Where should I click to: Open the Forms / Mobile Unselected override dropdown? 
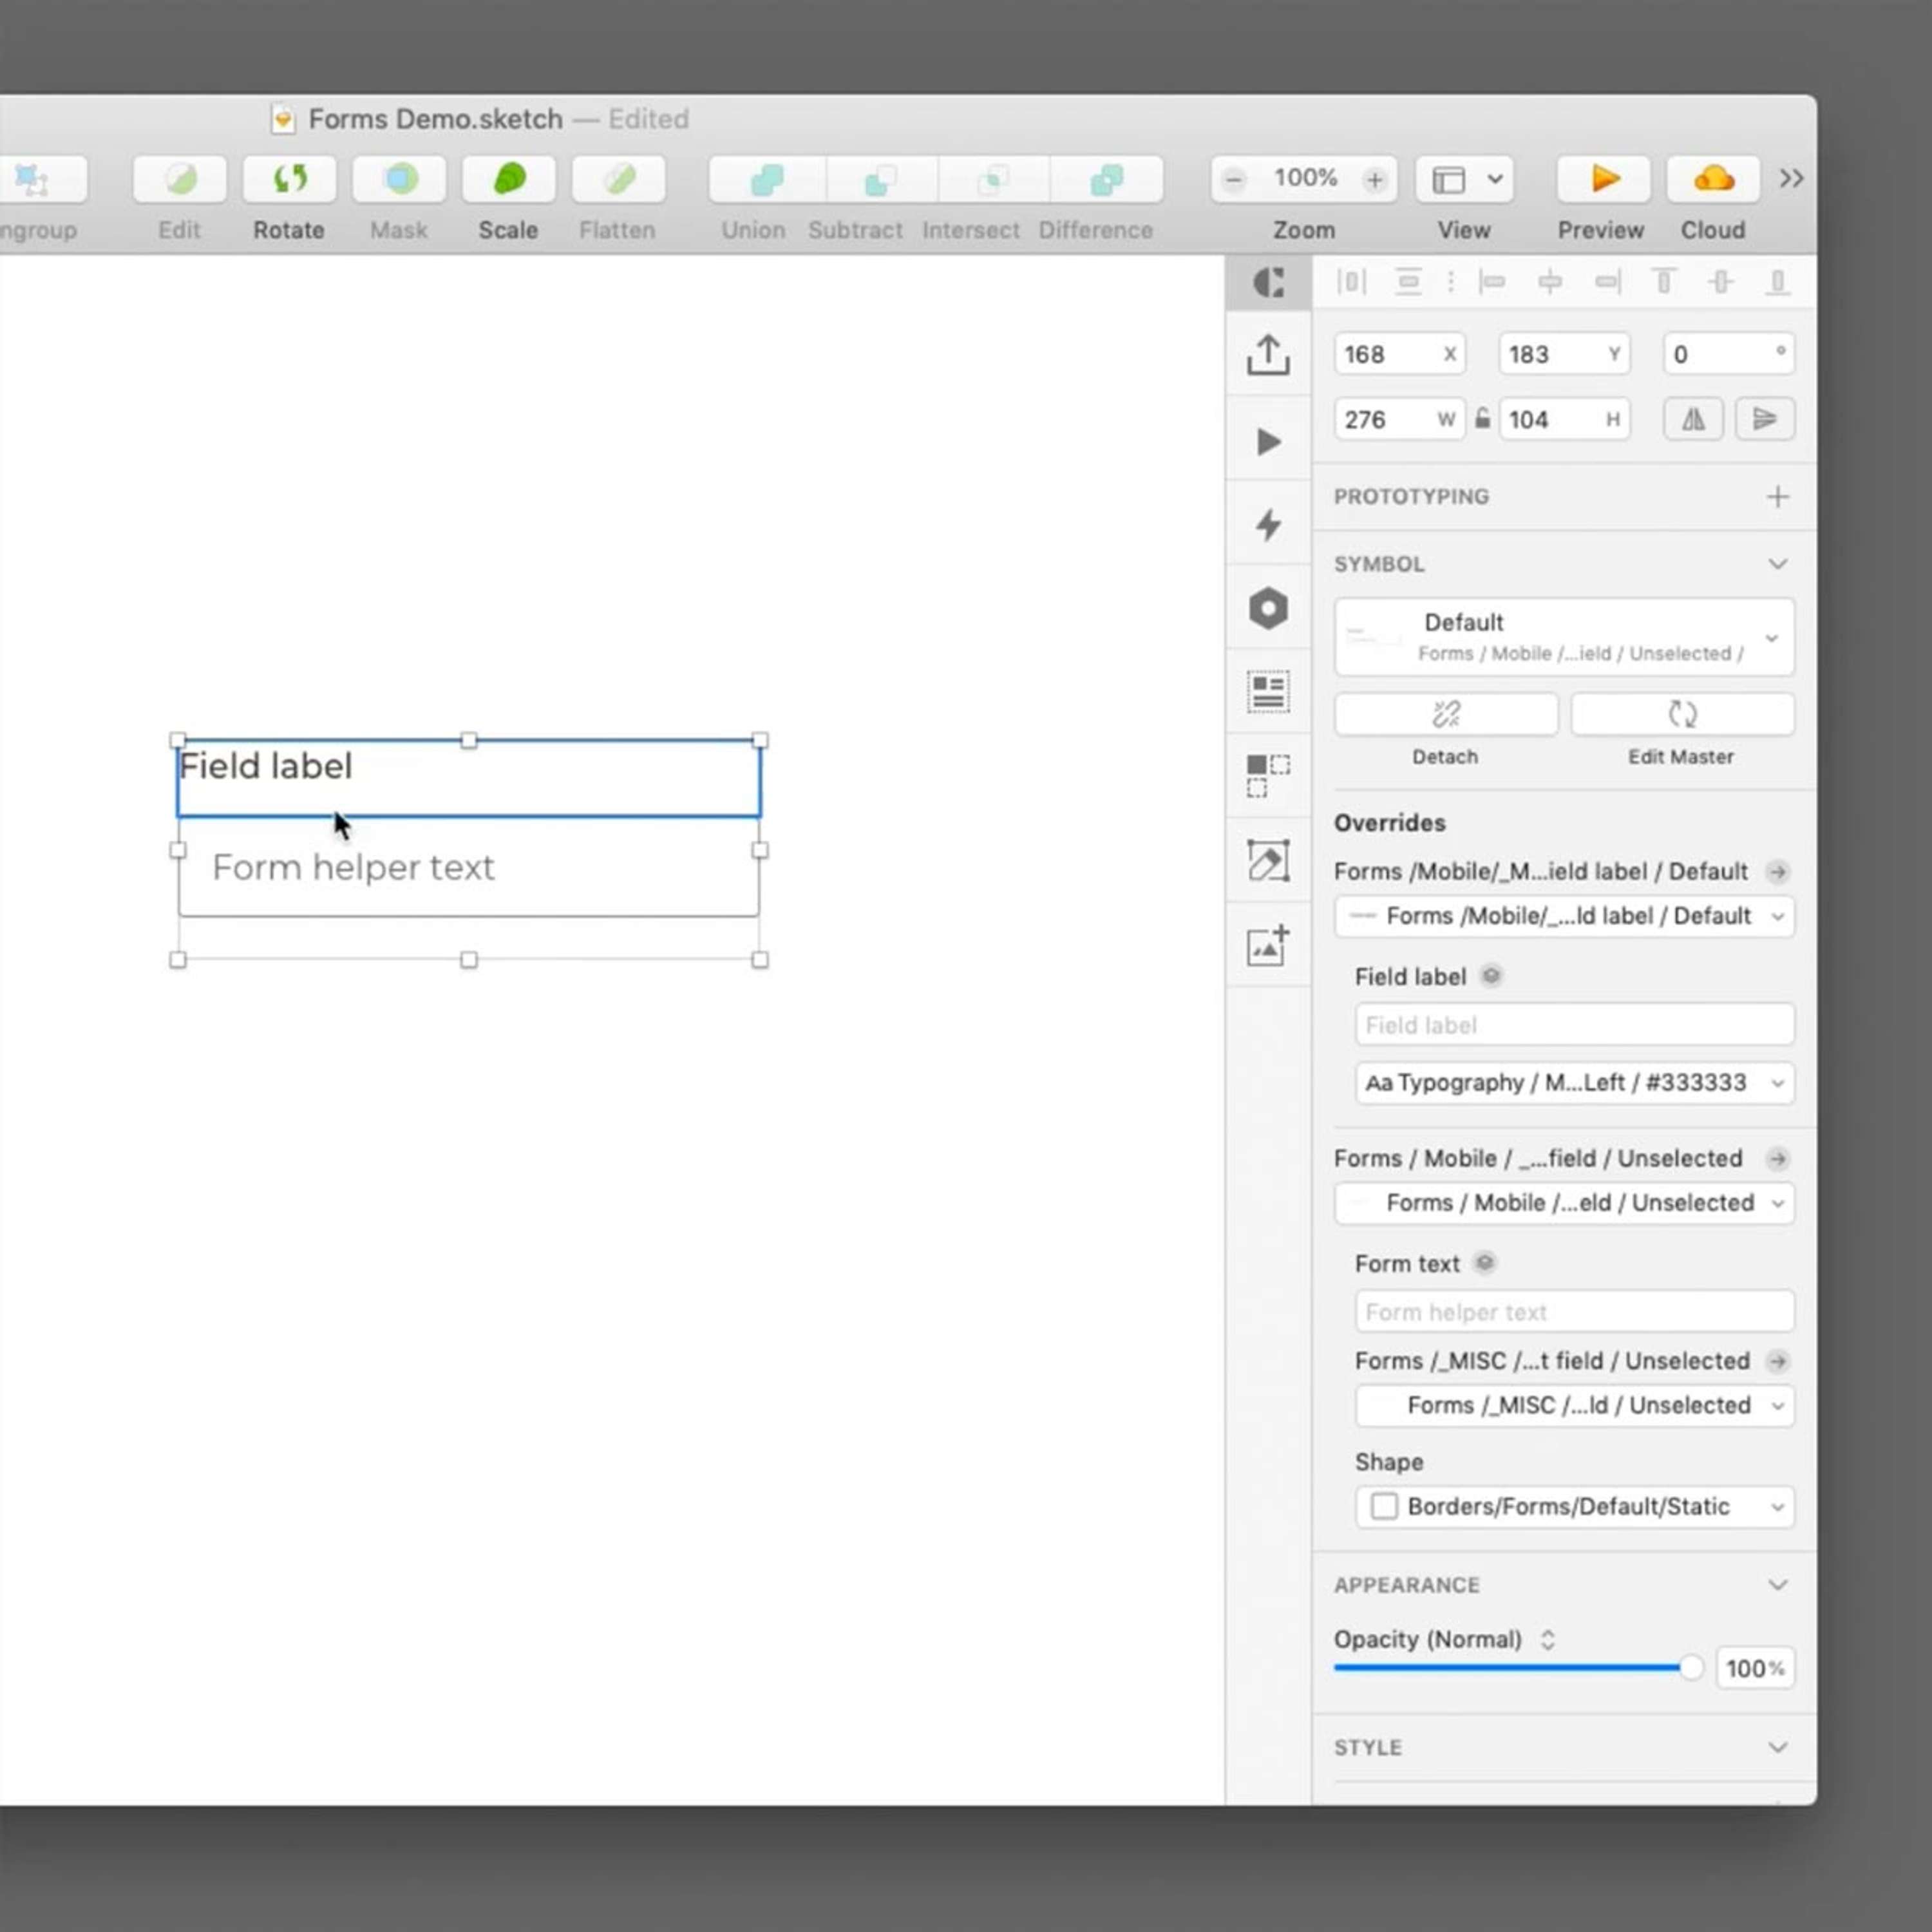click(x=1564, y=1203)
